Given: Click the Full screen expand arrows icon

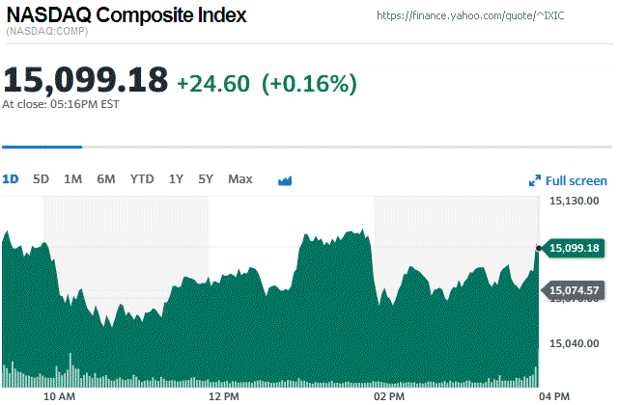Looking at the screenshot, I should point(535,180).
